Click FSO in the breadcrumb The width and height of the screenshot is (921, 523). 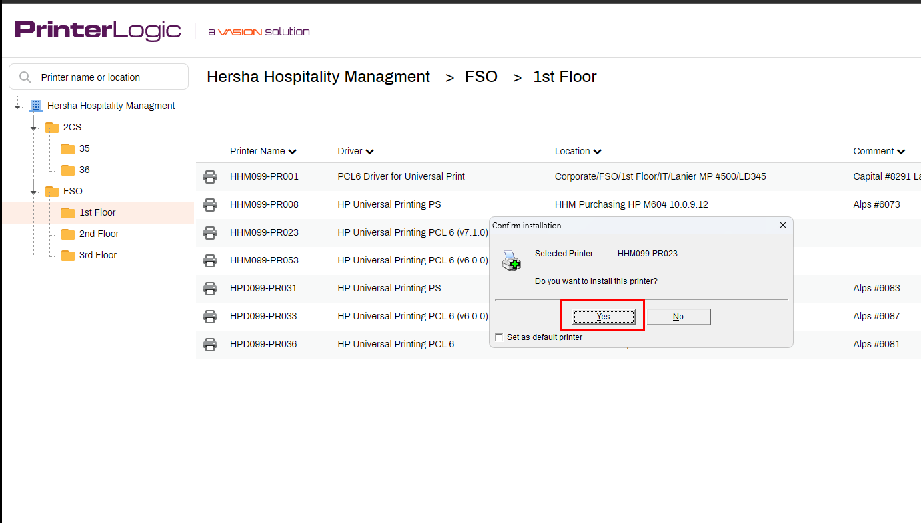[481, 77]
